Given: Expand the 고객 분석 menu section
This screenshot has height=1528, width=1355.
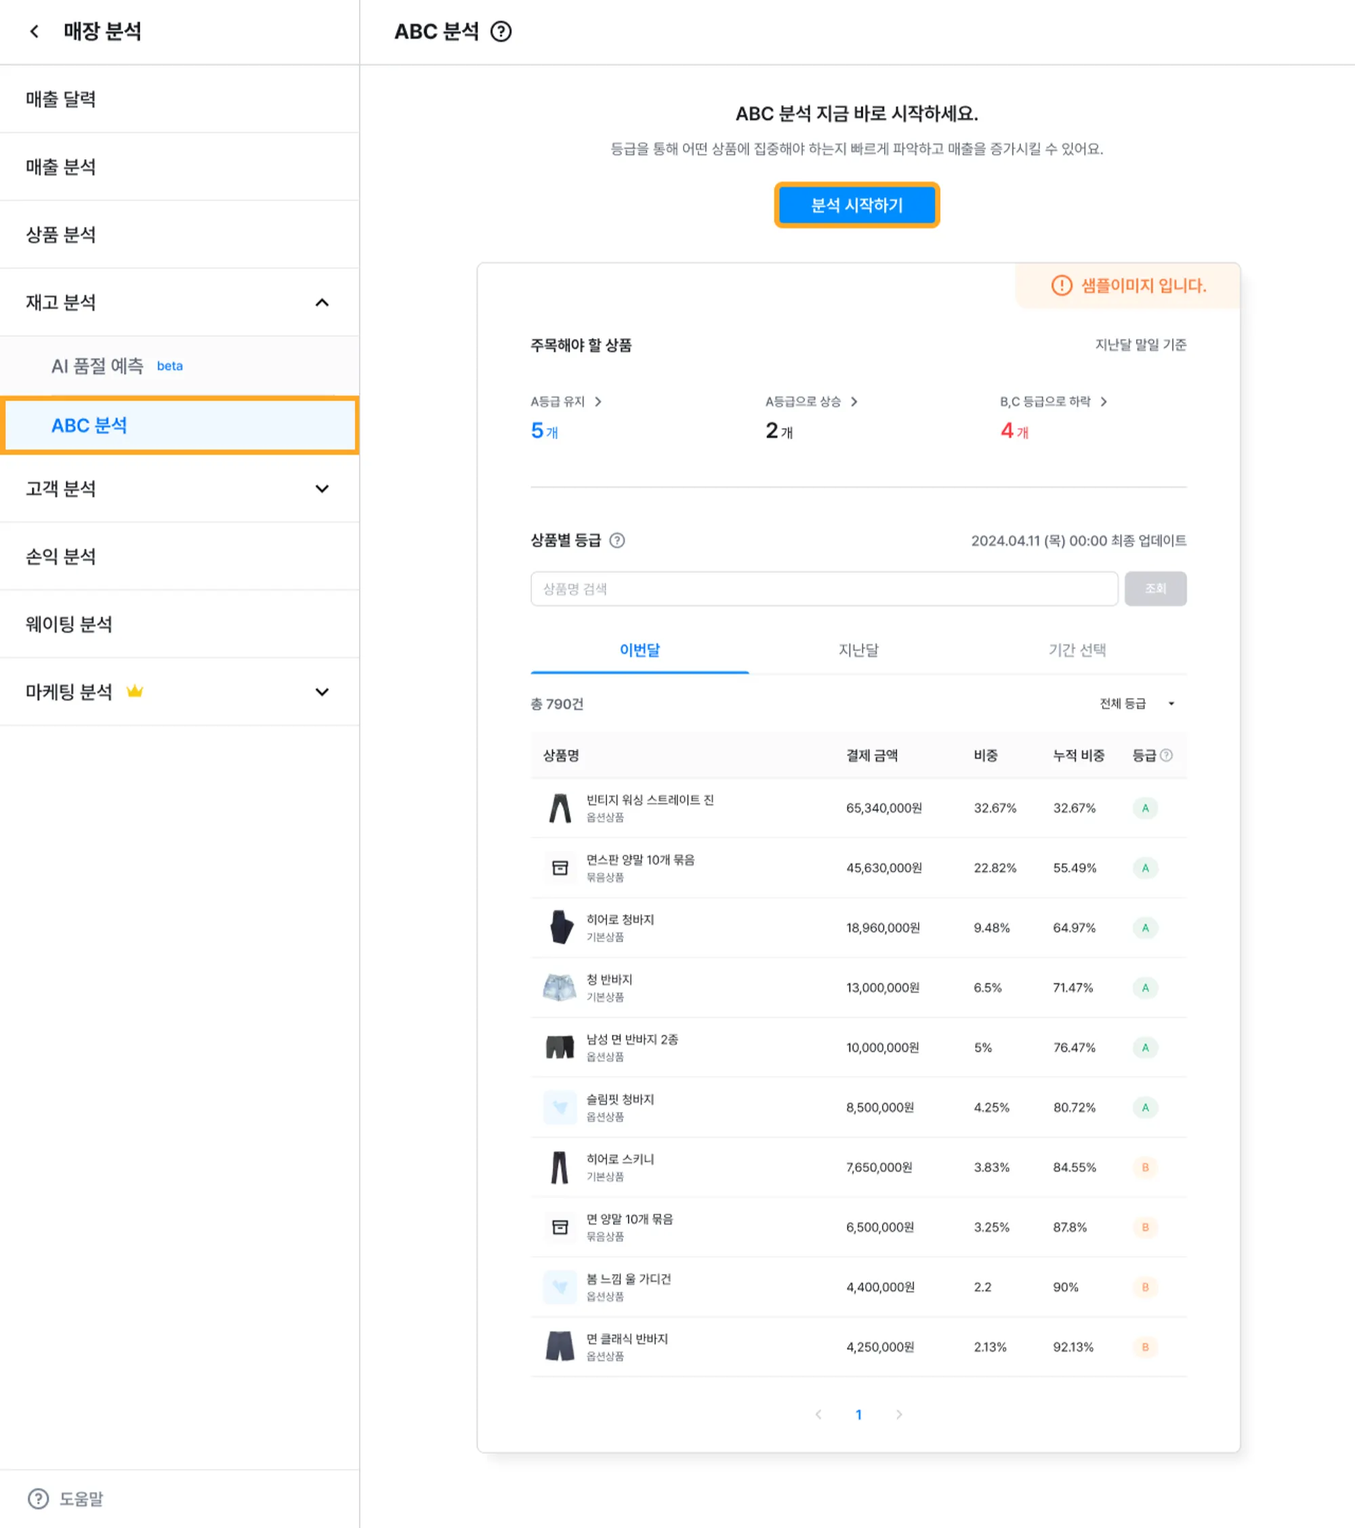Looking at the screenshot, I should (x=322, y=489).
